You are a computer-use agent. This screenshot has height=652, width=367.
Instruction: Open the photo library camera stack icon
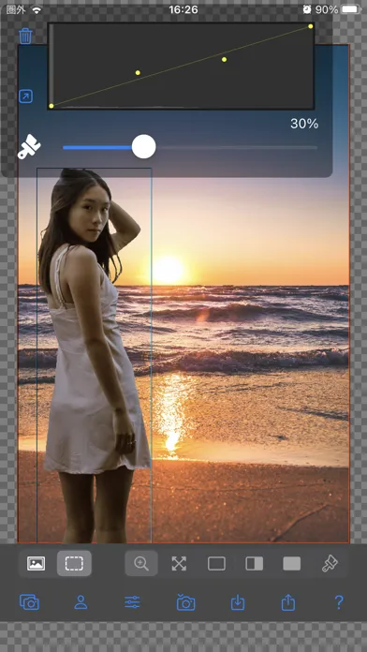pos(30,602)
